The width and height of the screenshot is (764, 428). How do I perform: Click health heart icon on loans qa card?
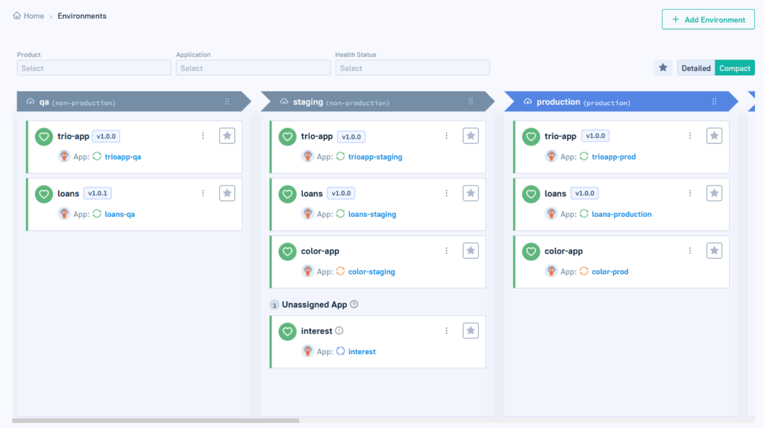pyautogui.click(x=44, y=194)
